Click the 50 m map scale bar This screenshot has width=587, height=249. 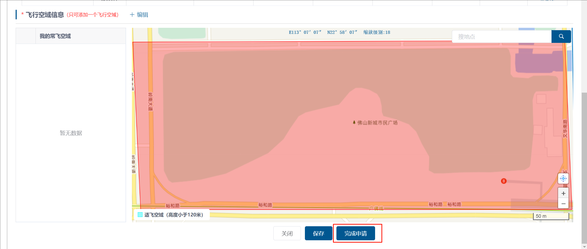pyautogui.click(x=551, y=216)
